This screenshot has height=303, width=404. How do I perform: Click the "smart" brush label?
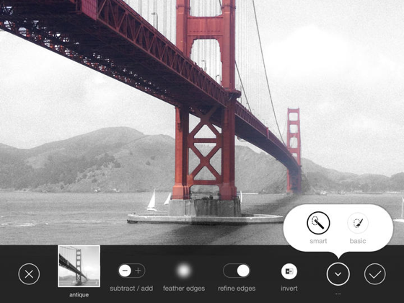tap(318, 241)
